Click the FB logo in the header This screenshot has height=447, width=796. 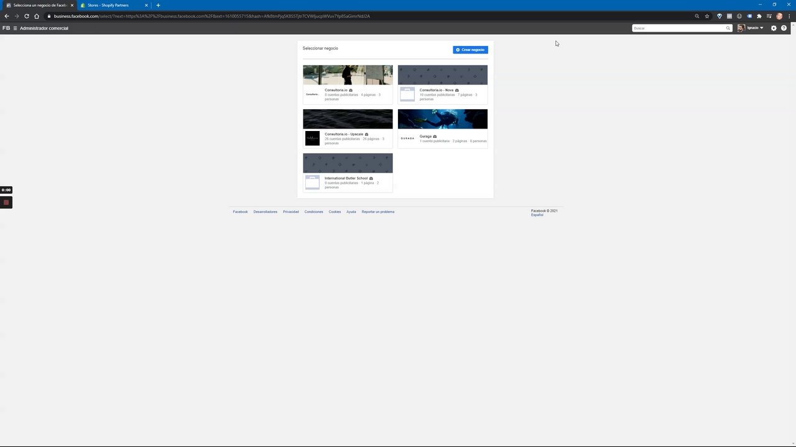pos(6,28)
